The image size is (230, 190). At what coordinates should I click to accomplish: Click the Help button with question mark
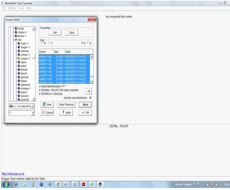click(x=66, y=112)
